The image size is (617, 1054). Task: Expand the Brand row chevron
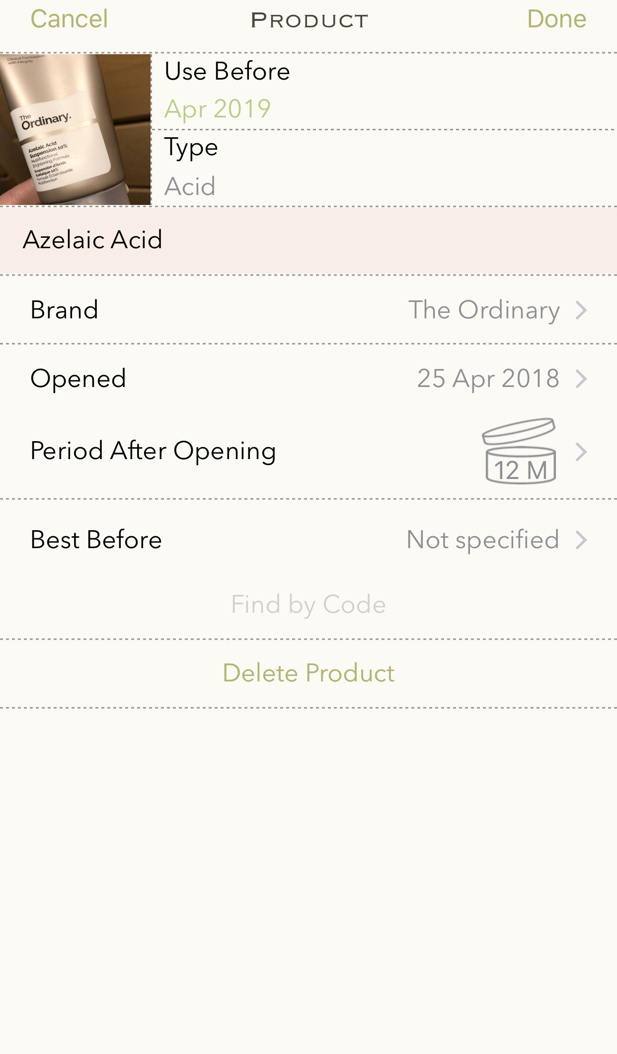[581, 310]
